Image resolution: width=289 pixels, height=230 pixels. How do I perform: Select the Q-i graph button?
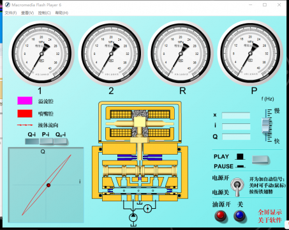pyautogui.click(x=32, y=141)
